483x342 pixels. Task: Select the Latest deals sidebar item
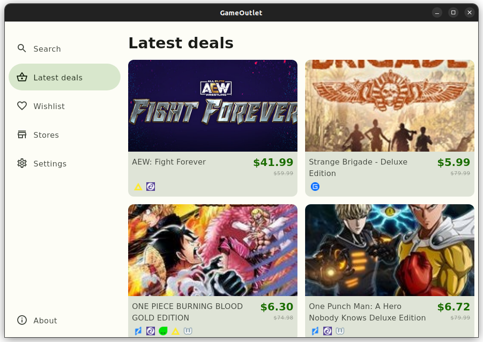[65, 77]
